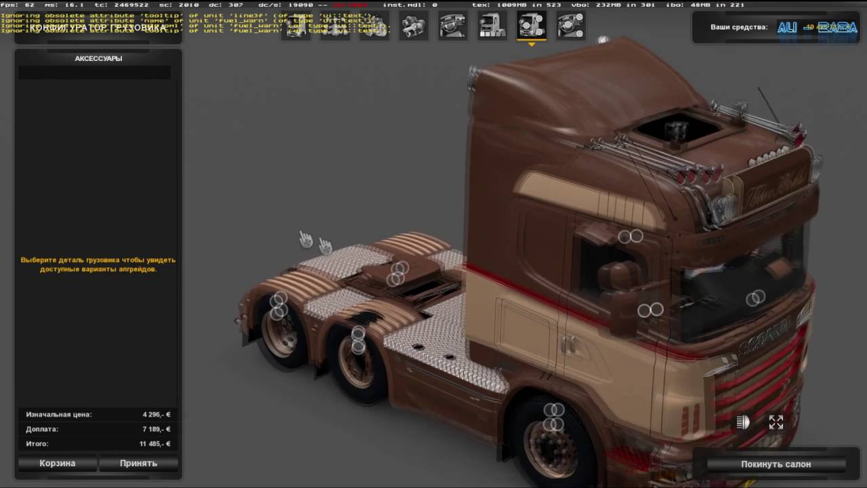Select the truck exterior accessories tab
The width and height of the screenshot is (867, 488).
[x=532, y=26]
